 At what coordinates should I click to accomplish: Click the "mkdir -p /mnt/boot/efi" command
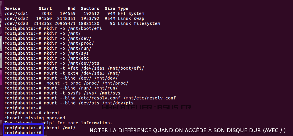(72, 28)
